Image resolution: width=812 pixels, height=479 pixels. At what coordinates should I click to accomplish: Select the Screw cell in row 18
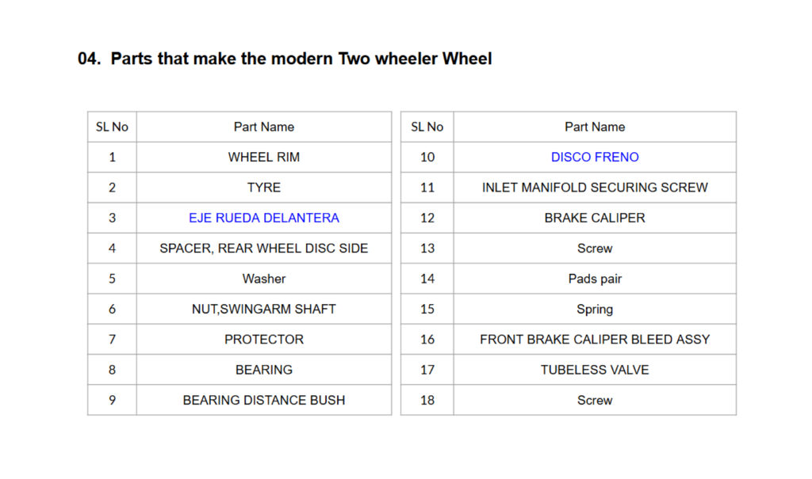pyautogui.click(x=595, y=400)
